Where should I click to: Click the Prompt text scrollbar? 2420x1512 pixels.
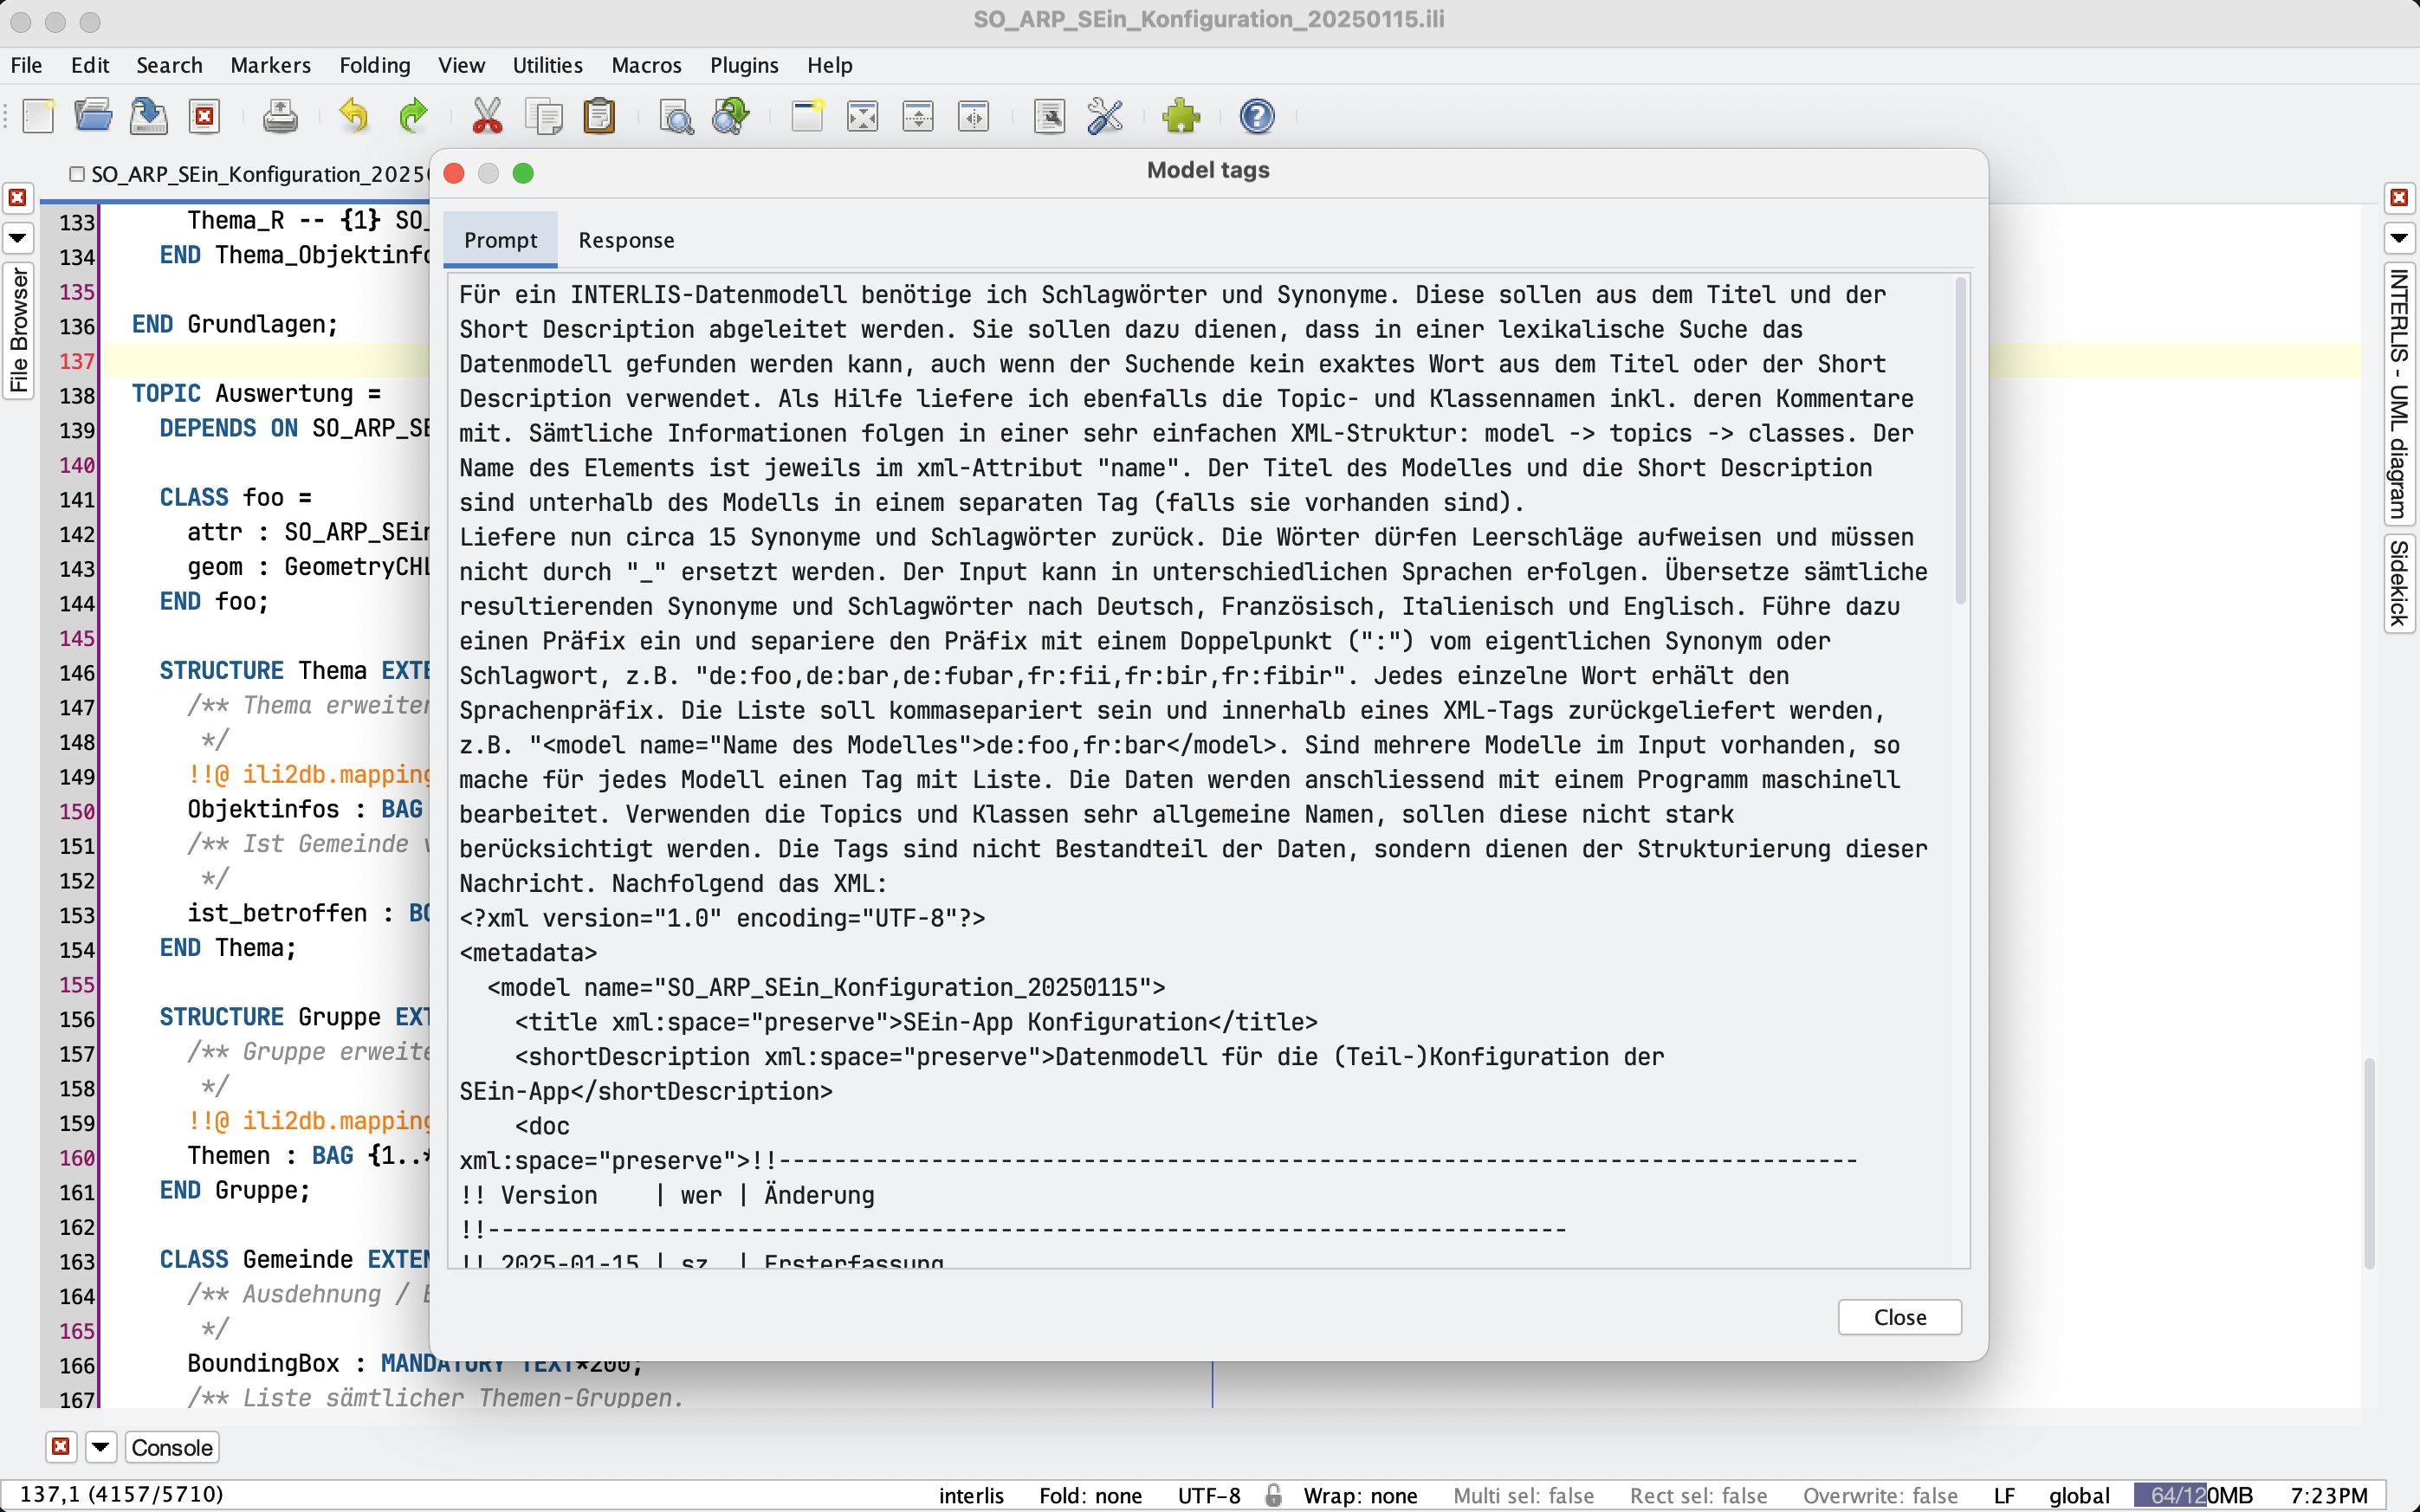pos(1960,440)
